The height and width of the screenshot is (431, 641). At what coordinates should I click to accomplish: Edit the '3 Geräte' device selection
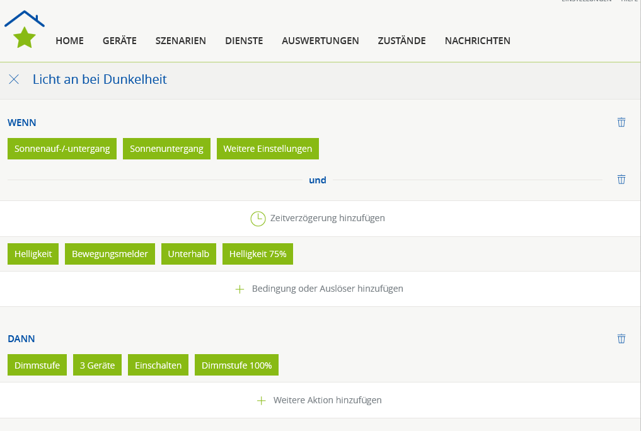97,365
